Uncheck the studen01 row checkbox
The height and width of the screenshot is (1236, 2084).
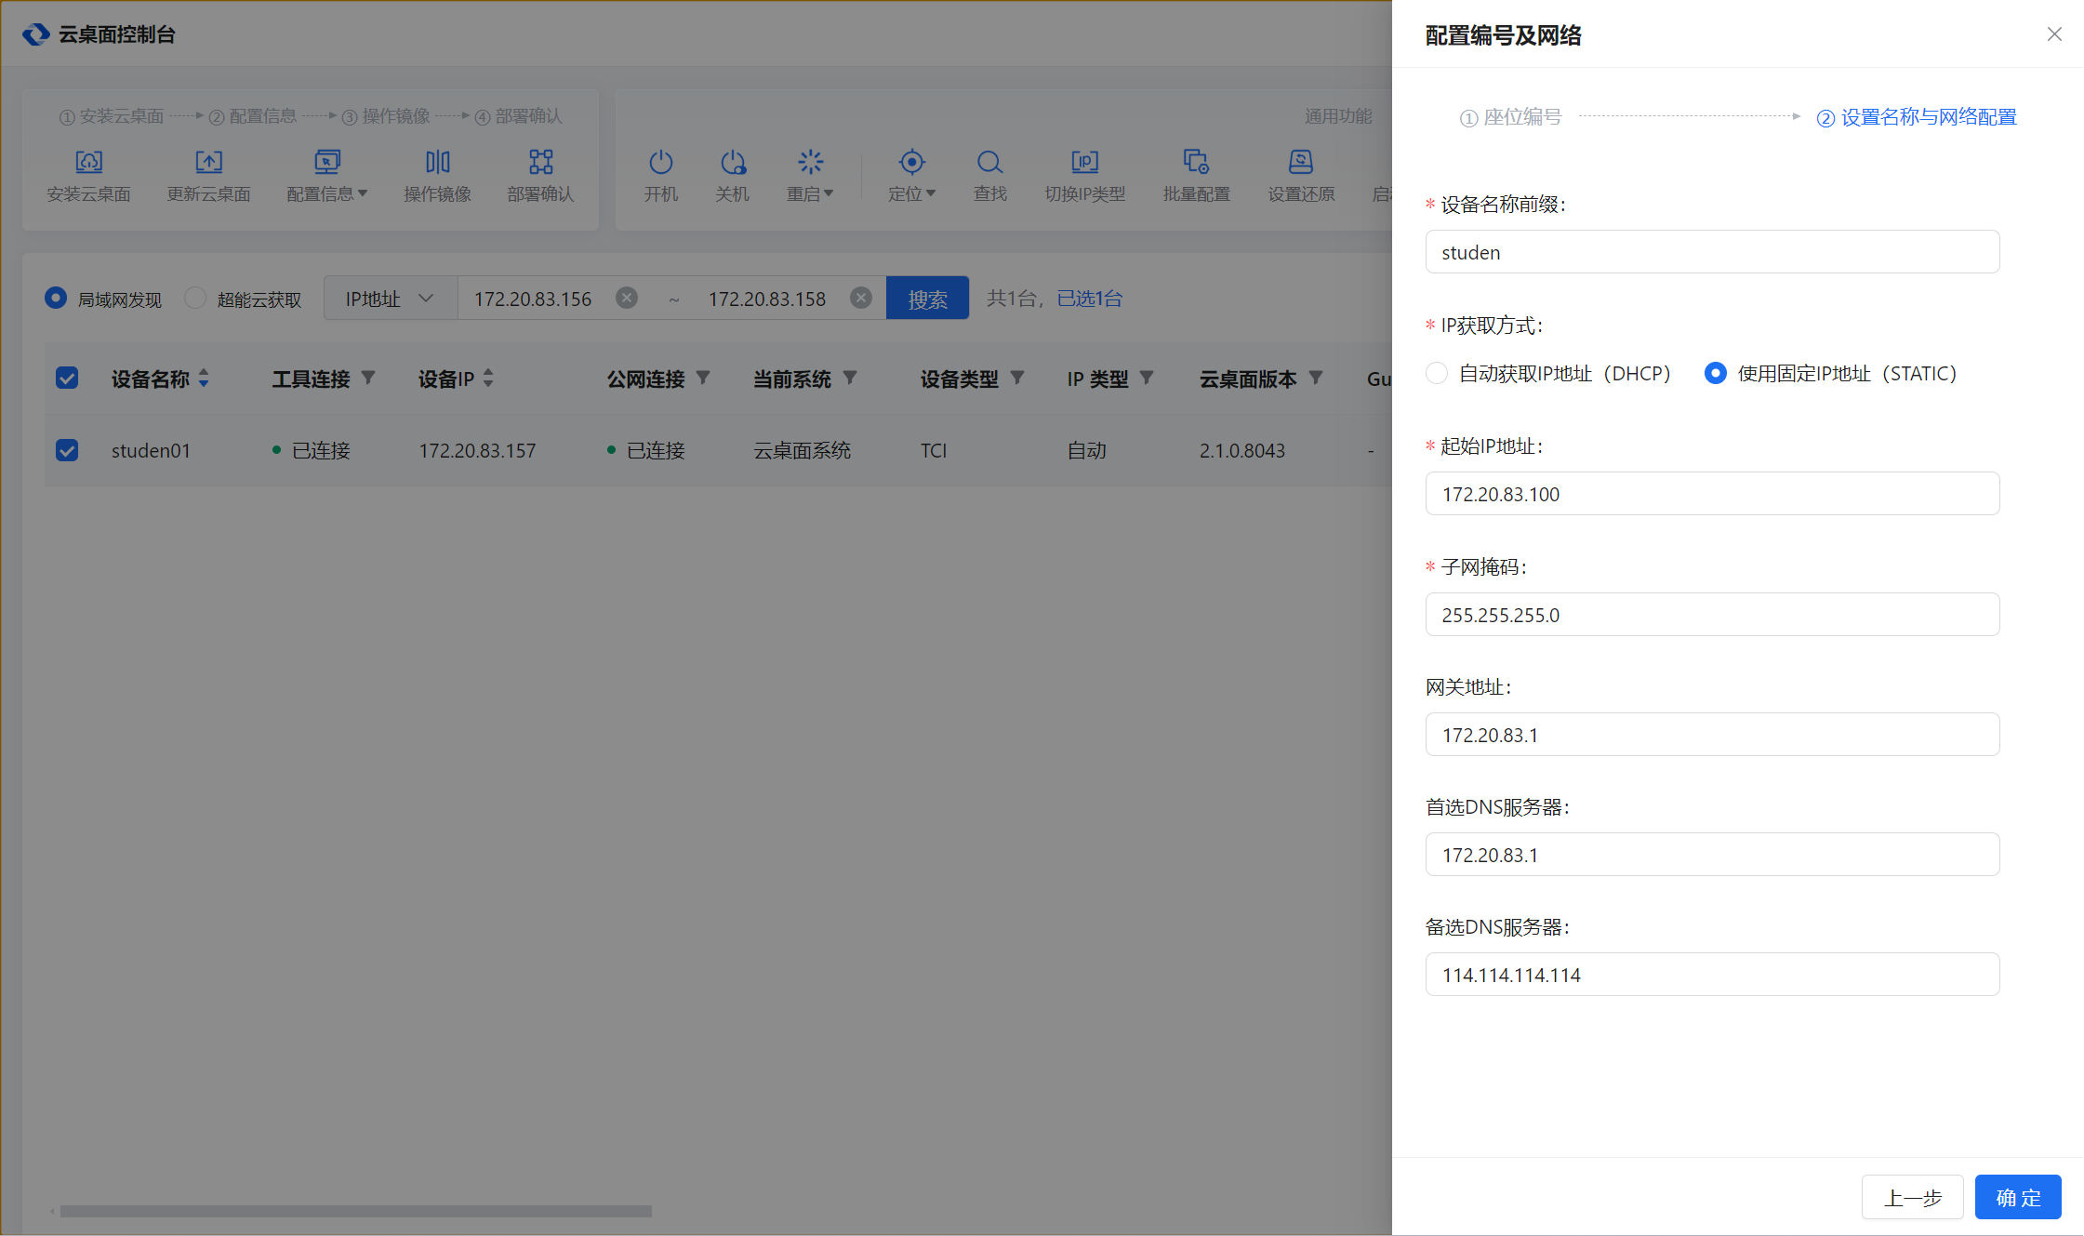click(x=67, y=451)
